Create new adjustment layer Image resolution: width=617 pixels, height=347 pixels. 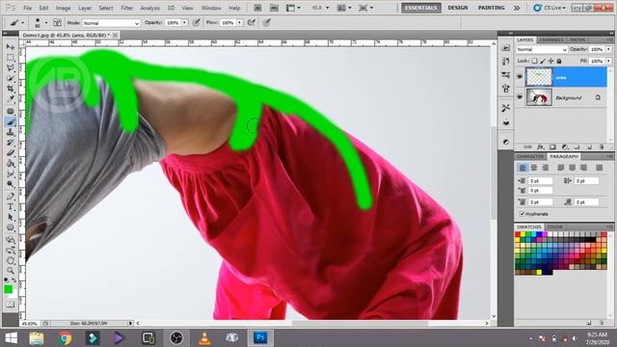point(565,147)
